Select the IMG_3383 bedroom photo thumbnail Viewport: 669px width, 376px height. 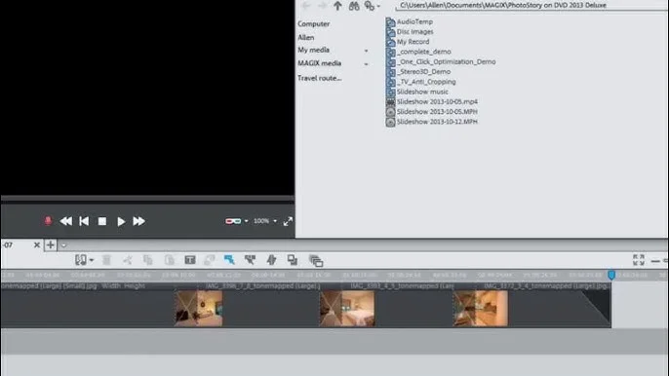pyautogui.click(x=347, y=309)
